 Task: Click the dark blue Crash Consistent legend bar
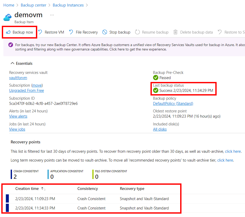click(x=11, y=174)
